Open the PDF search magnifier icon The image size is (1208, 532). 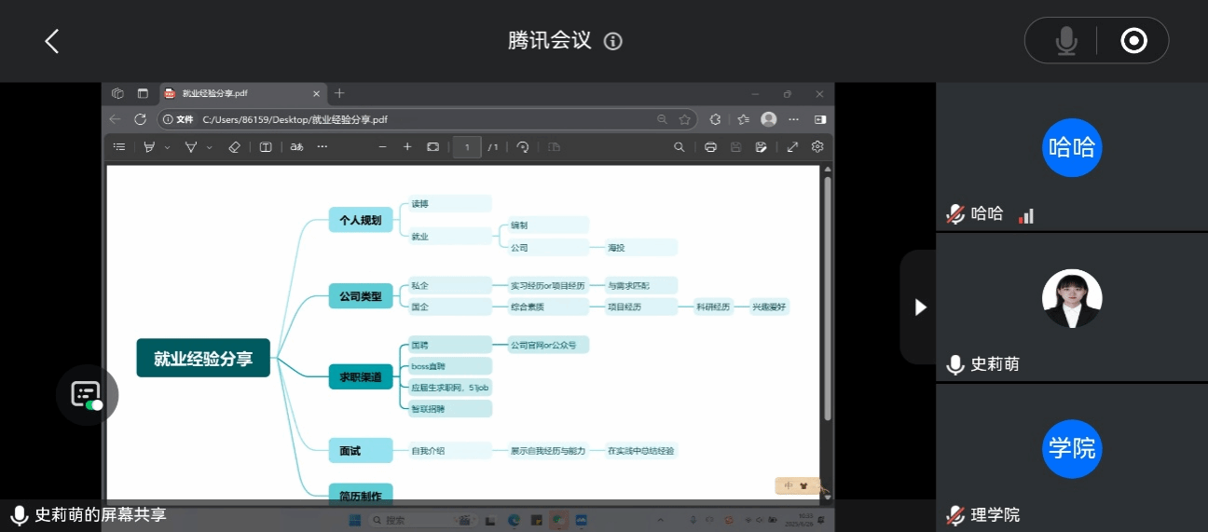(679, 147)
